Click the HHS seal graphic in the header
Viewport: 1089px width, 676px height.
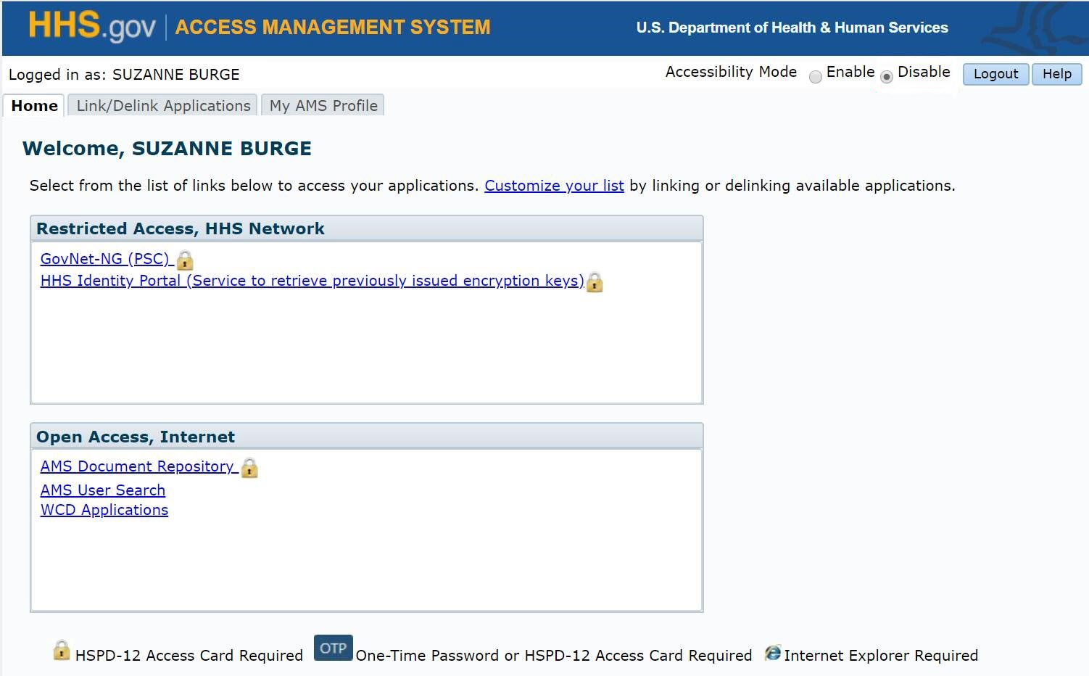pyautogui.click(x=1044, y=25)
